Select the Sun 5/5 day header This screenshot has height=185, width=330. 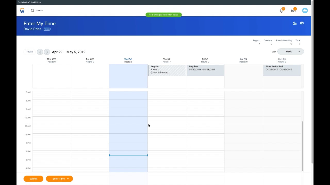[x=282, y=60]
